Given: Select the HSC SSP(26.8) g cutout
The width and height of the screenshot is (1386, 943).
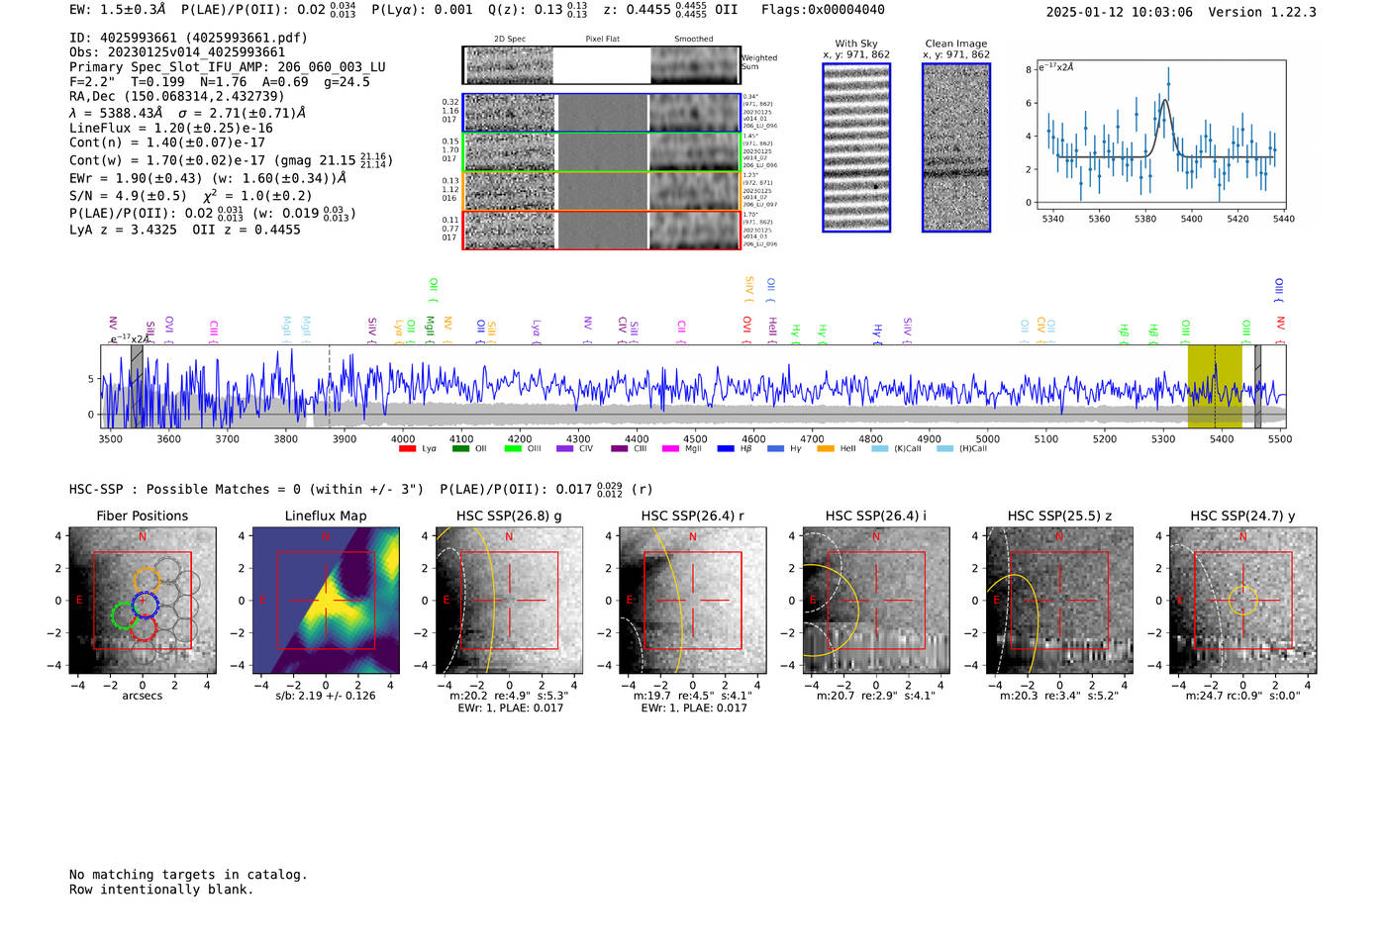Looking at the screenshot, I should point(509,601).
